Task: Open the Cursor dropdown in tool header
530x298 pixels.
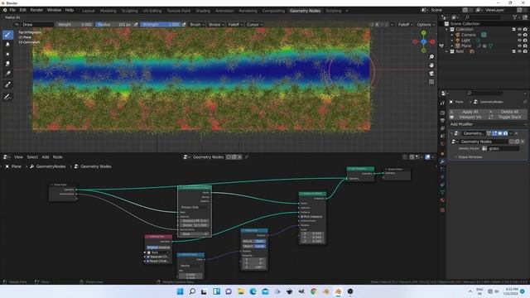Action: click(x=254, y=24)
